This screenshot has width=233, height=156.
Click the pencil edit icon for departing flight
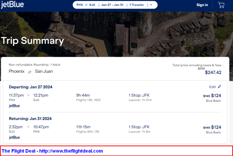pyautogui.click(x=219, y=87)
